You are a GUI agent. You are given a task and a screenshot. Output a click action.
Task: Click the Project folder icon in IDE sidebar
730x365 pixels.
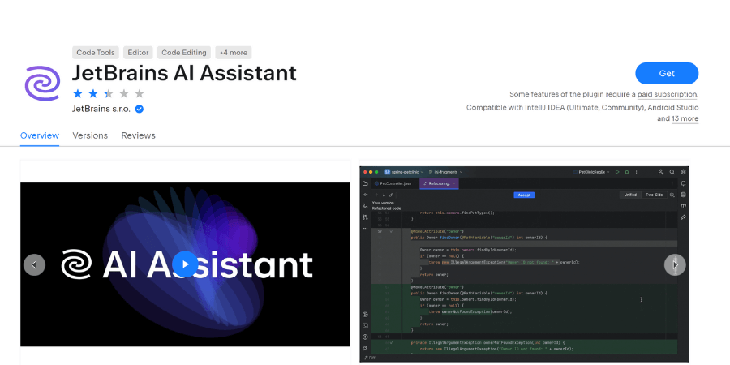pyautogui.click(x=366, y=184)
